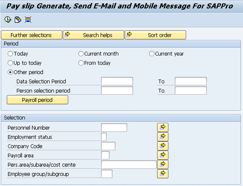Click the Get Variant icon

[x=18, y=20]
